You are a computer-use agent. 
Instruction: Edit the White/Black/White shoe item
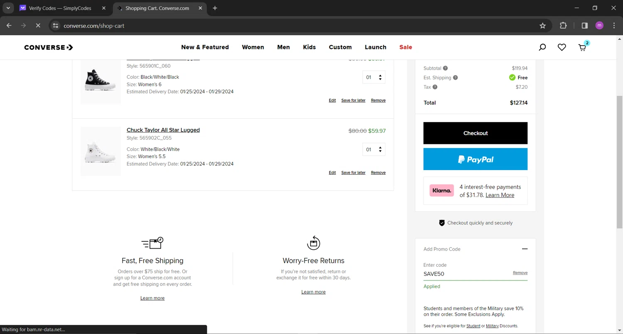click(x=332, y=173)
